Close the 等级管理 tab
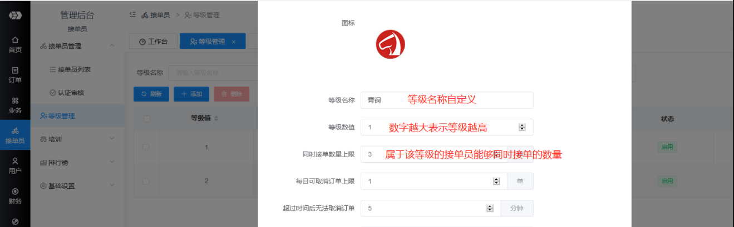This screenshot has width=734, height=227. (234, 42)
